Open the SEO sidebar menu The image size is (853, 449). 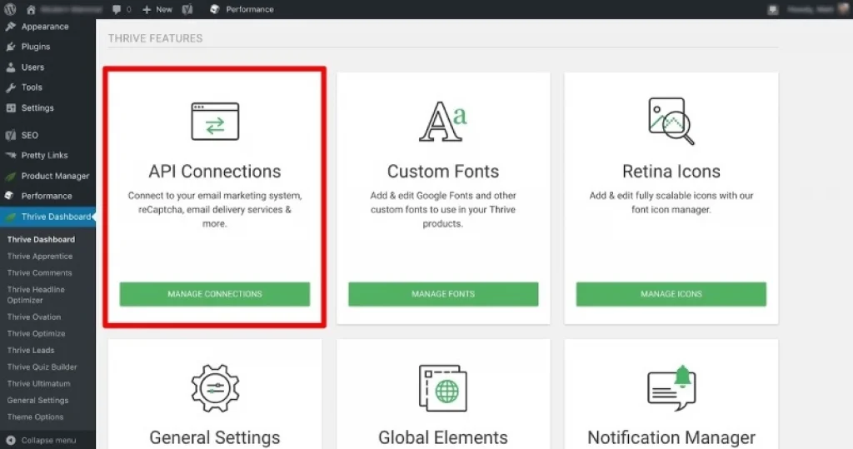click(29, 135)
